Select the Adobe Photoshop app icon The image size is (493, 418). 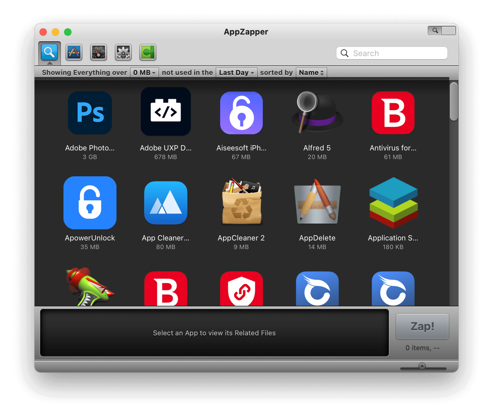(90, 113)
